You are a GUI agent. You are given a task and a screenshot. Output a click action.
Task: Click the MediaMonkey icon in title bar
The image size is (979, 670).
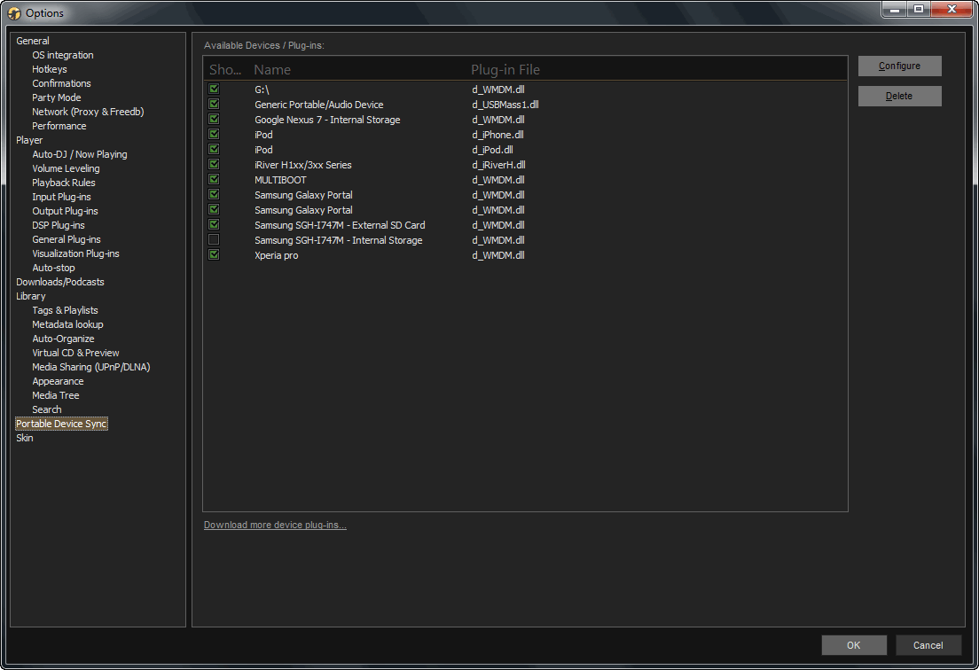coord(14,12)
